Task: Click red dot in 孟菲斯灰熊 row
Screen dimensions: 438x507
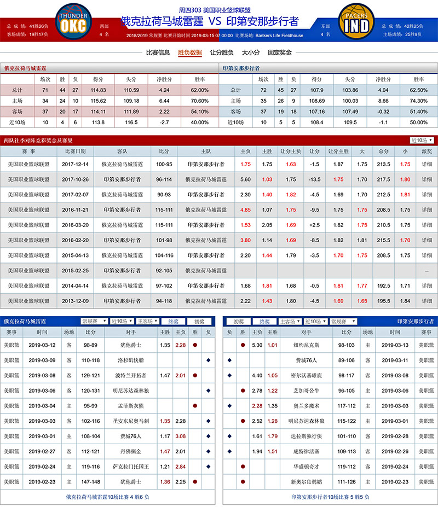Action: (x=195, y=406)
